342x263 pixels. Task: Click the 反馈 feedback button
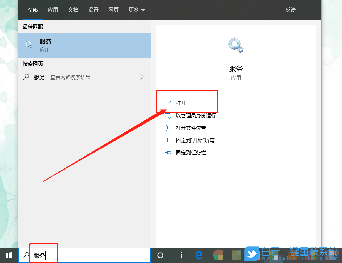tap(290, 10)
